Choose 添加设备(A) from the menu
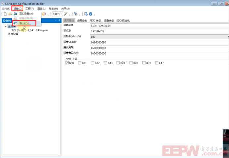The height and width of the screenshot is (158, 229). (26, 14)
